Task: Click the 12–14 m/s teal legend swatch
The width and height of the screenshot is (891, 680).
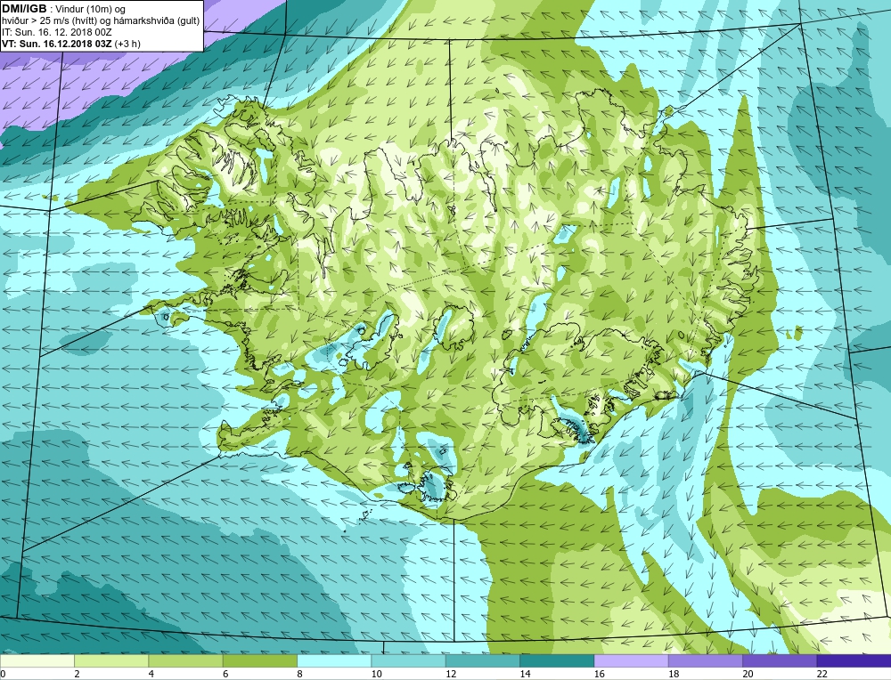Action: point(482,660)
